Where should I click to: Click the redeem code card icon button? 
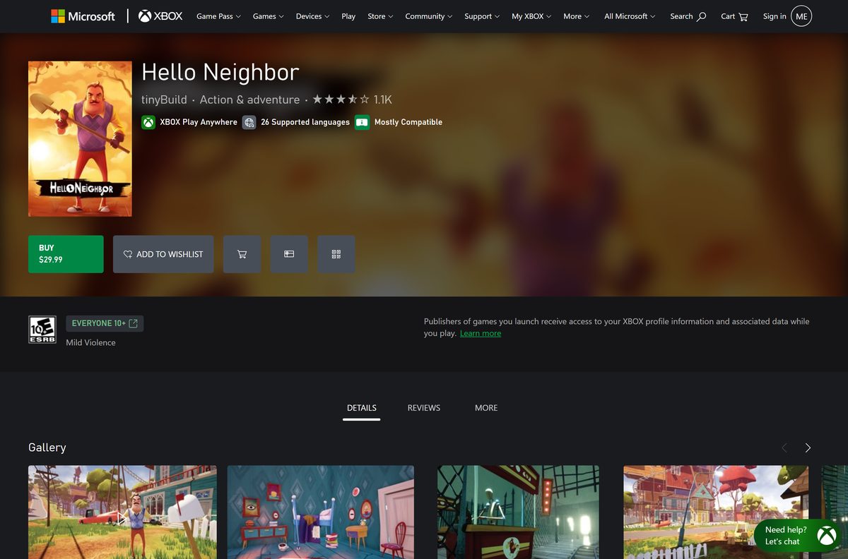click(289, 254)
